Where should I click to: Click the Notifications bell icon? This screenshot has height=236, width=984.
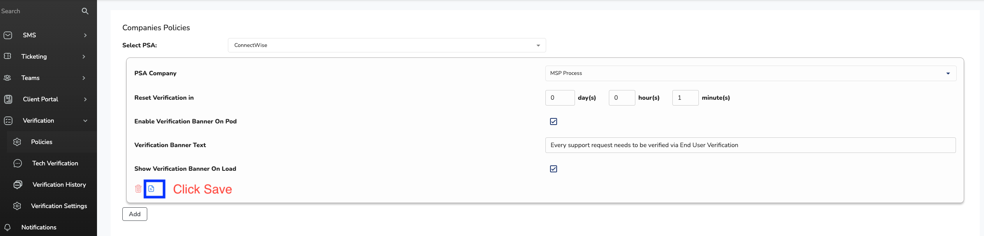pos(7,227)
